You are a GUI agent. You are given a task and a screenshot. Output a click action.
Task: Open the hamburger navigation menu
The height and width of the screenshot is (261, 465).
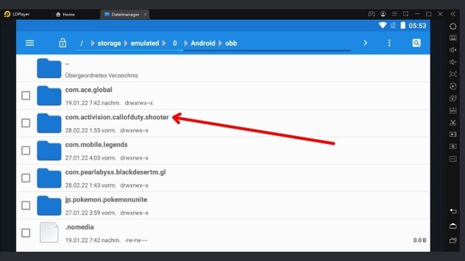[x=30, y=43]
